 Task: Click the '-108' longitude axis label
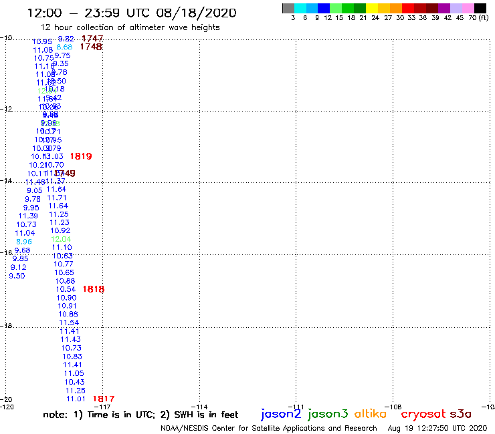coord(393,407)
